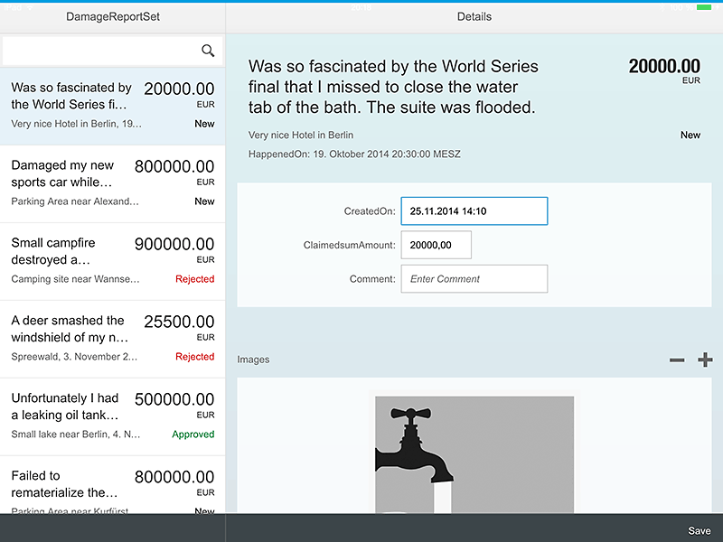
Task: Click the search magnifier icon
Action: tap(208, 51)
